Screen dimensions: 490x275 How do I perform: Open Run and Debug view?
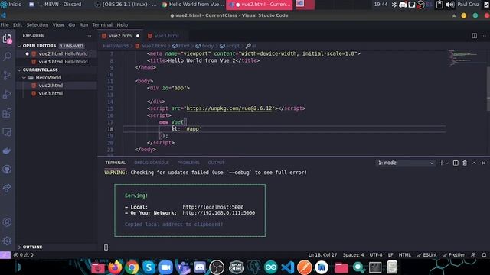point(7,94)
